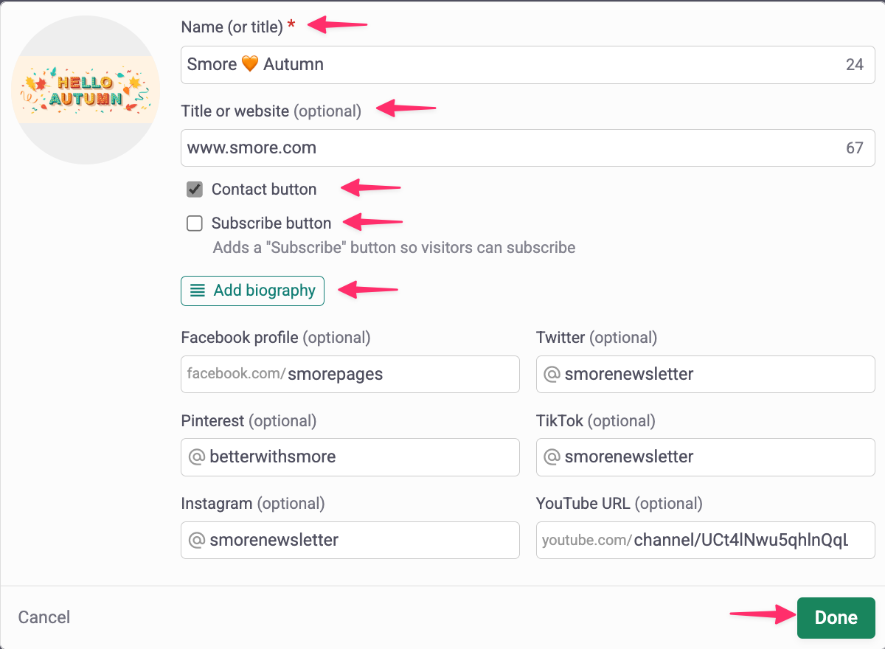Click the Name (or title) input field
Viewport: 885px width, 649px height.
point(509,65)
